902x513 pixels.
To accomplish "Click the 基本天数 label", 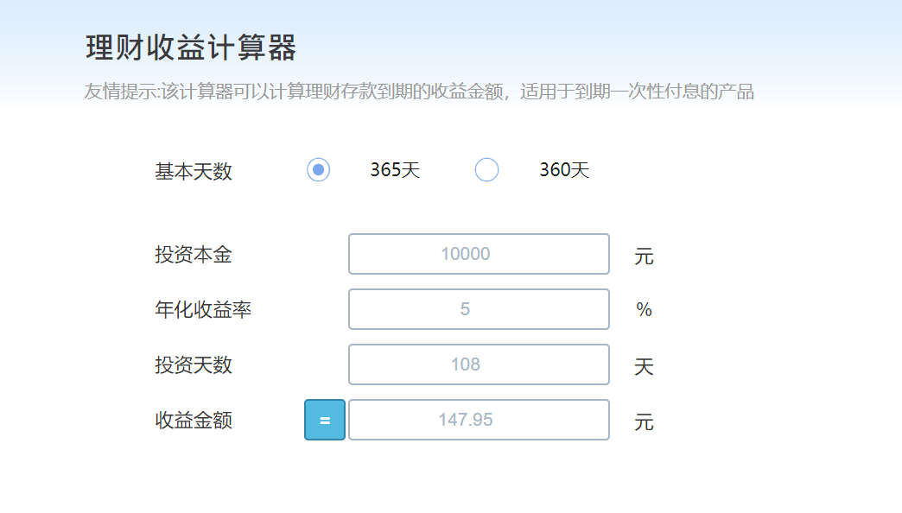I will 194,171.
